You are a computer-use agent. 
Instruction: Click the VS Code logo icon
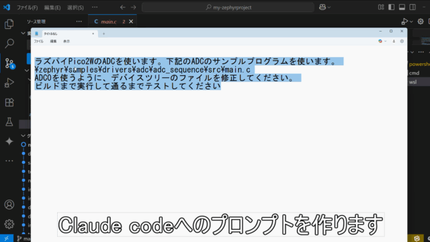click(x=7, y=7)
